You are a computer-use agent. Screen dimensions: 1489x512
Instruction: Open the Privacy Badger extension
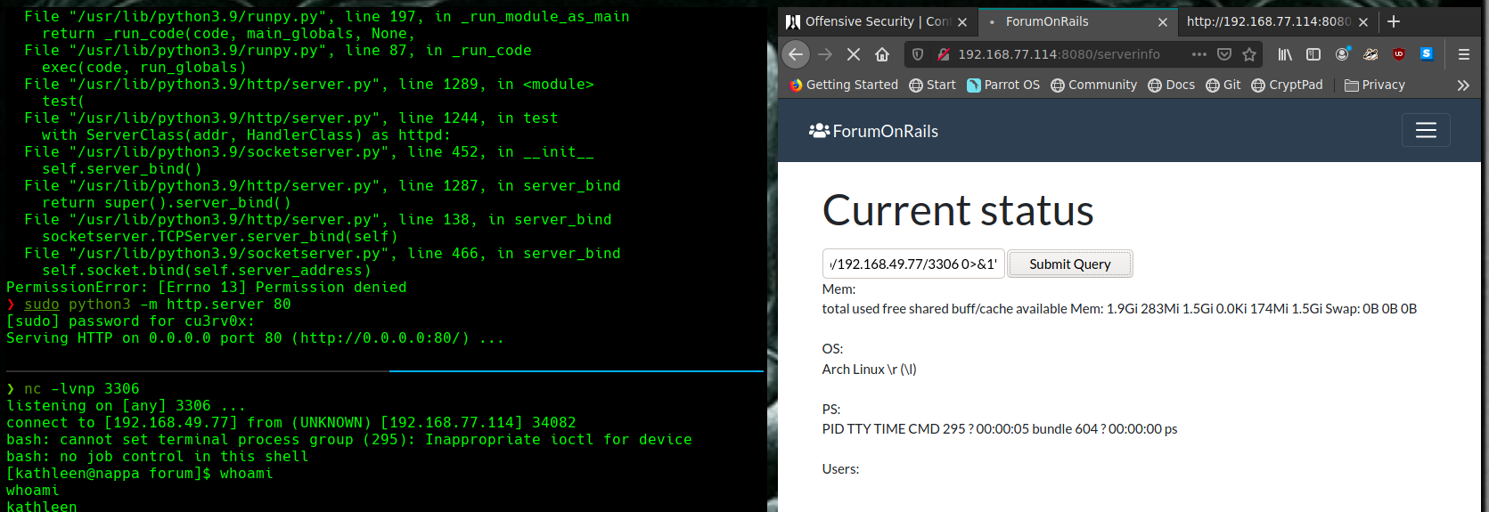tap(1370, 54)
